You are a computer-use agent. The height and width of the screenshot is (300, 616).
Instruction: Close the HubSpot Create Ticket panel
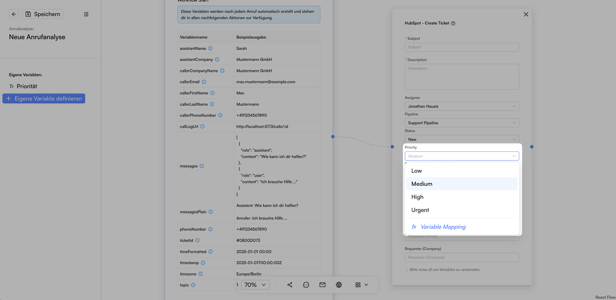526,14
